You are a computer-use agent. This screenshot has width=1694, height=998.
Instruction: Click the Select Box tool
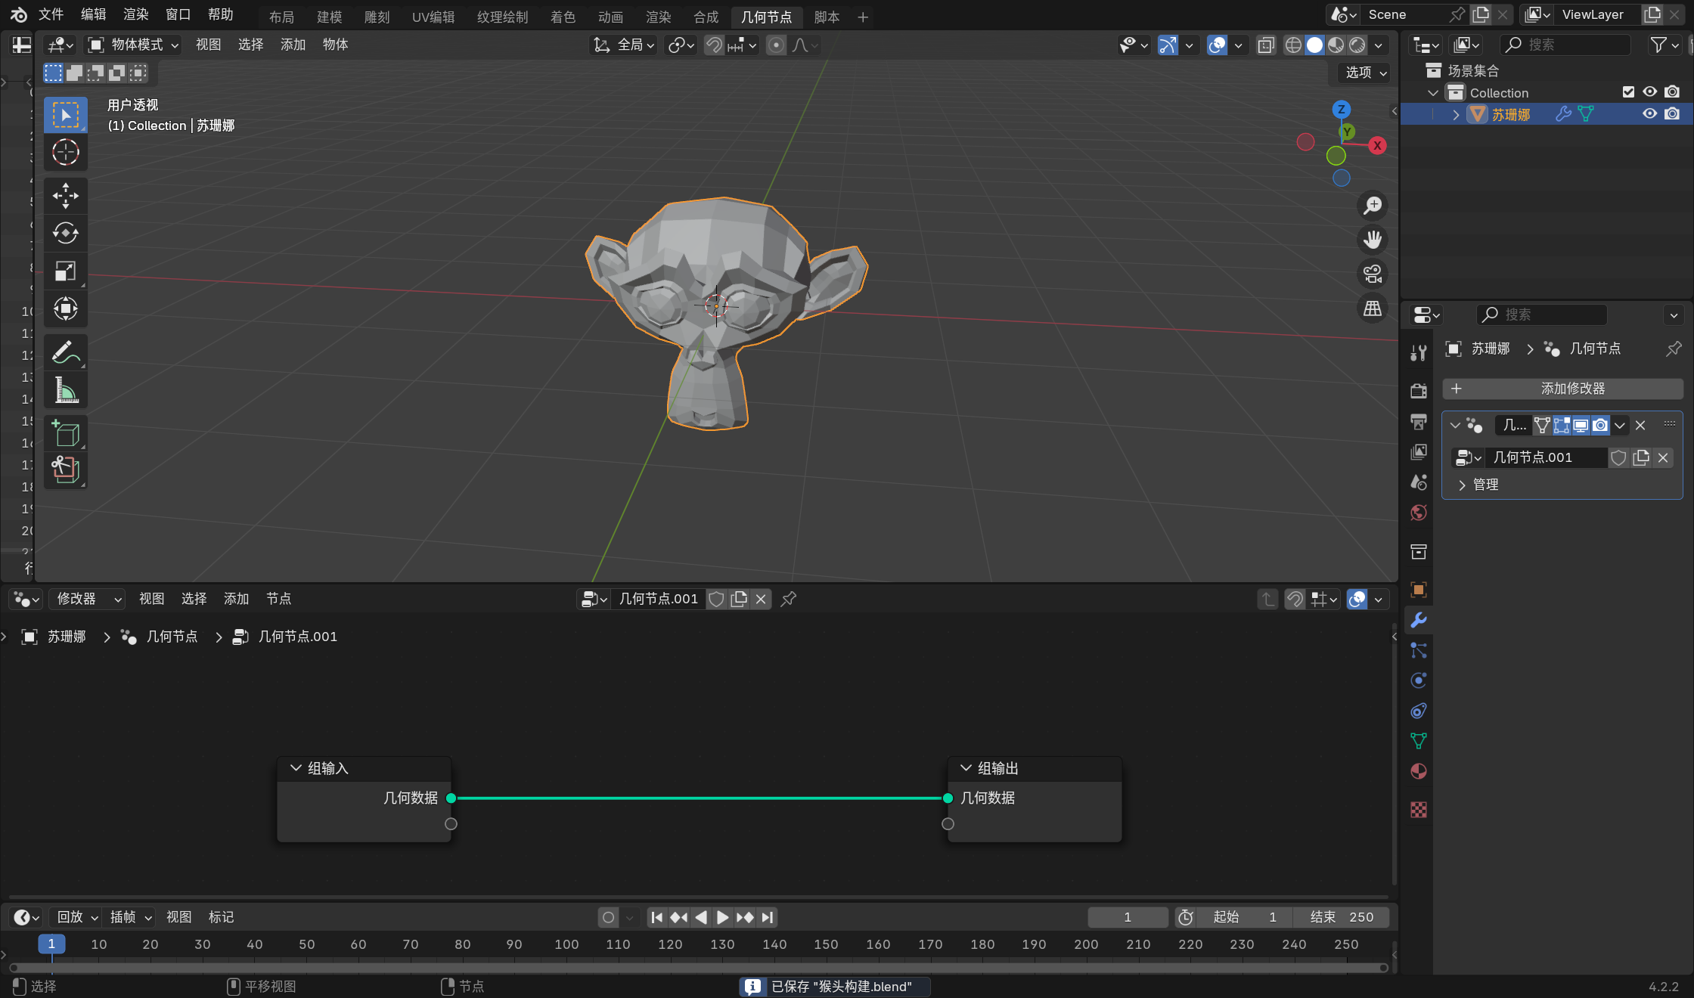66,115
